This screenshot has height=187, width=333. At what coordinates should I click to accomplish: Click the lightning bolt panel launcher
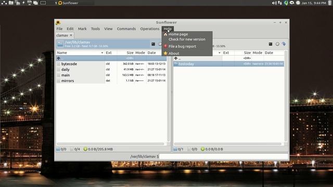click(x=23, y=3)
